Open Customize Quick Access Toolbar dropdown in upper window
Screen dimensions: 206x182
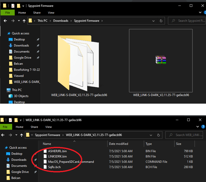(x=23, y=6)
